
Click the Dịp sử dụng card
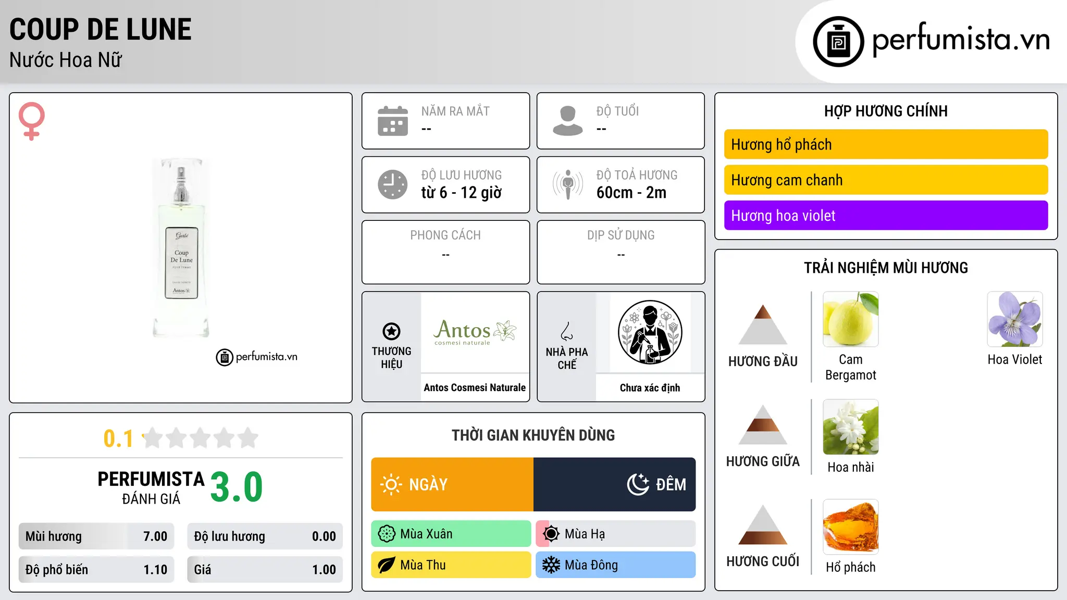click(x=621, y=252)
